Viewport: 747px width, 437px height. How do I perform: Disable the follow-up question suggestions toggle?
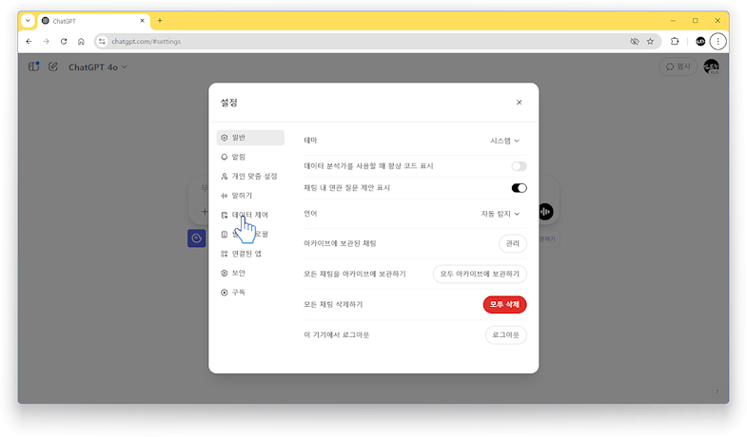519,188
